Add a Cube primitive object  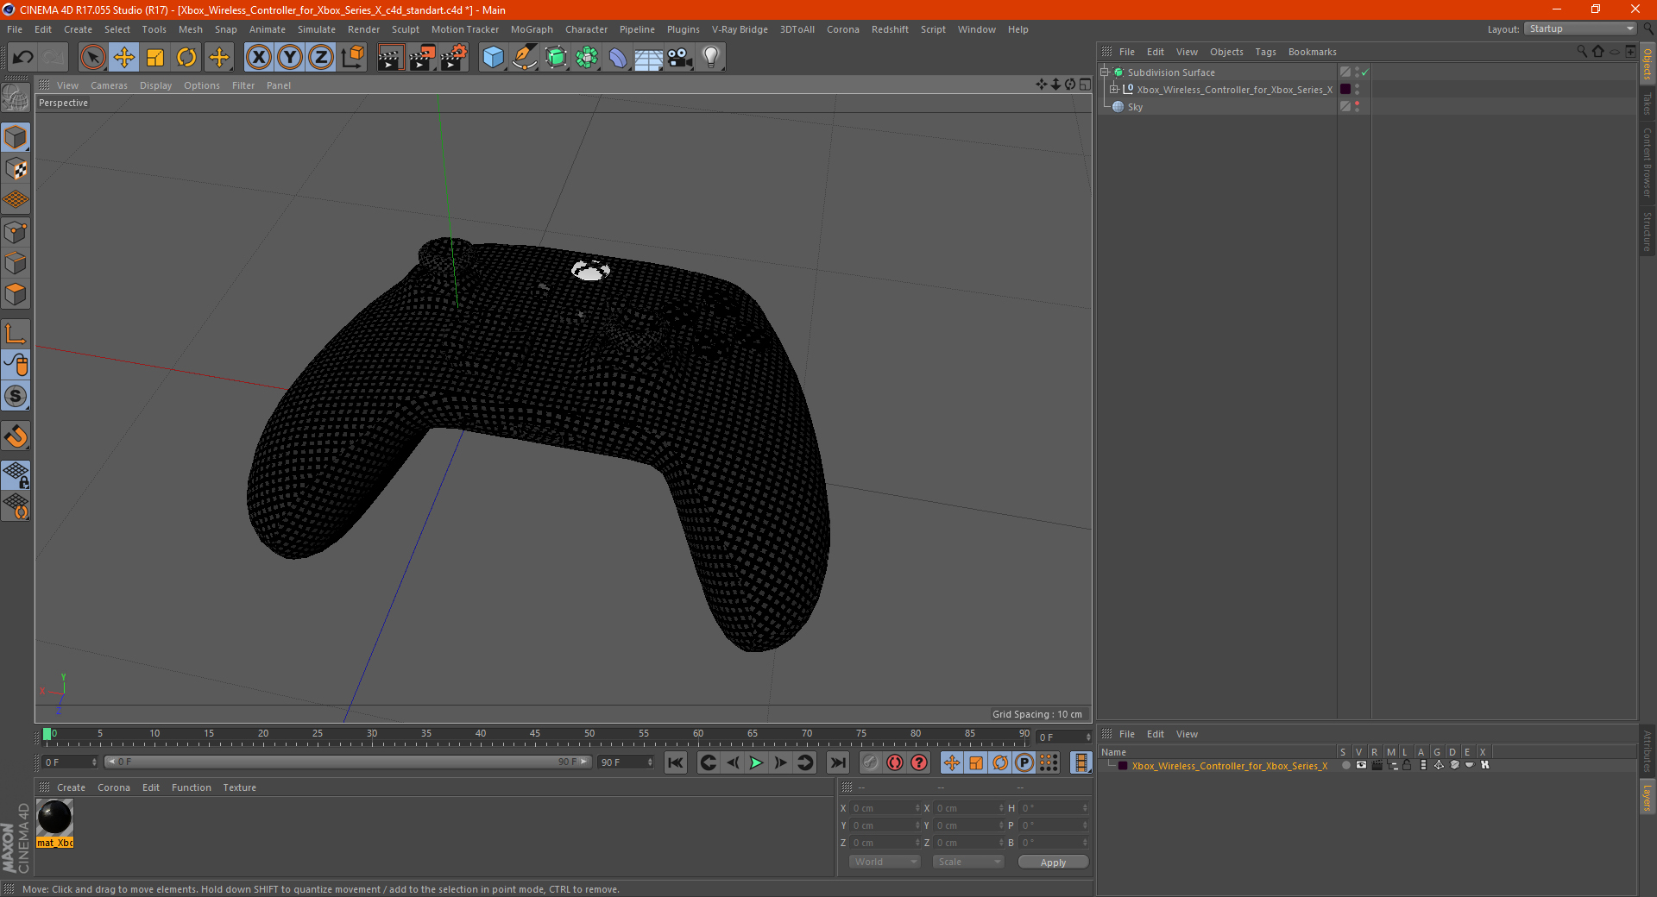[493, 58]
